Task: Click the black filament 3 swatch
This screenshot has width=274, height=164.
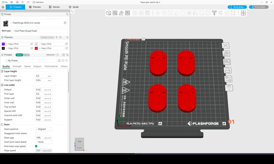Action: [x=3, y=48]
